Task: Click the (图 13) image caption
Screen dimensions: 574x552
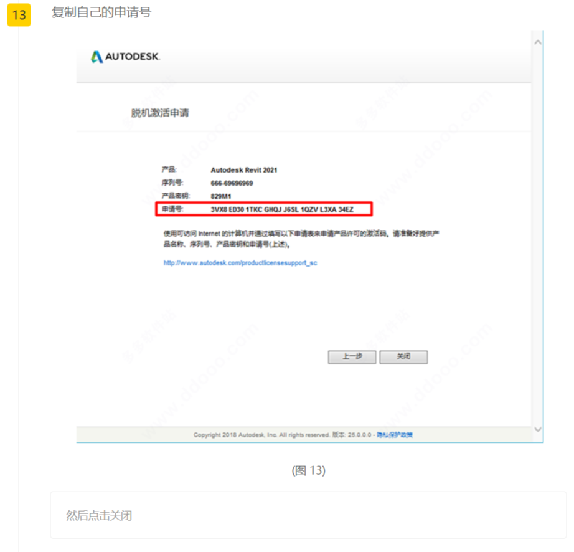Action: point(308,470)
